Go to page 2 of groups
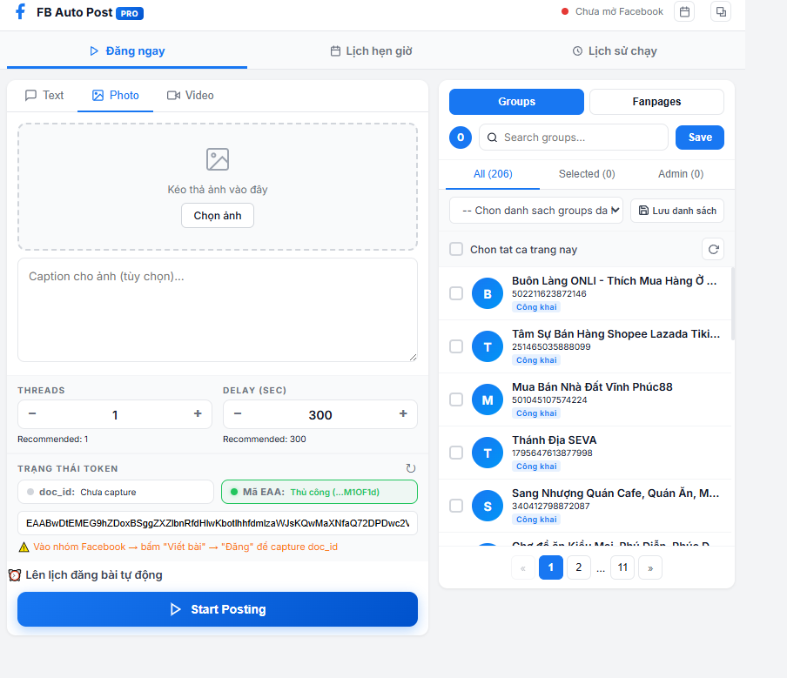Screen dimensions: 787x678 (579, 567)
